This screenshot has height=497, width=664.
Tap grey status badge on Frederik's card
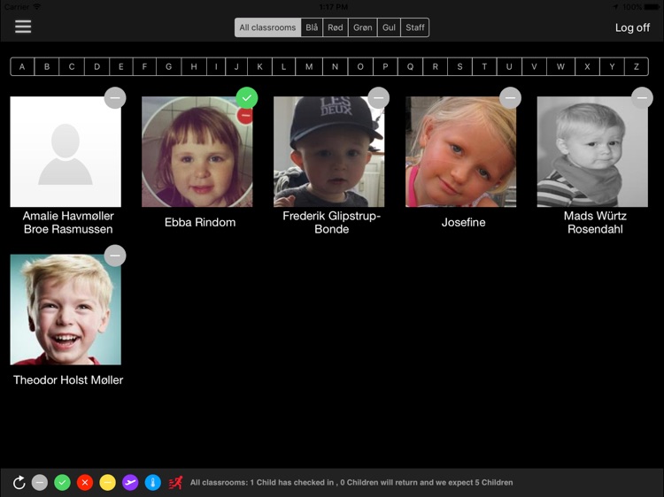(379, 98)
